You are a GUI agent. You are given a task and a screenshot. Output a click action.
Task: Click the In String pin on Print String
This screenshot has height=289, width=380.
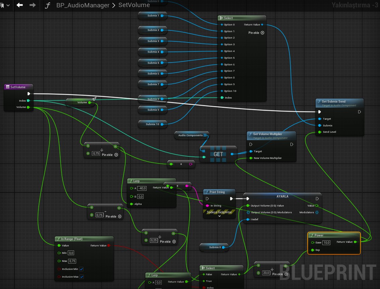[x=207, y=206]
